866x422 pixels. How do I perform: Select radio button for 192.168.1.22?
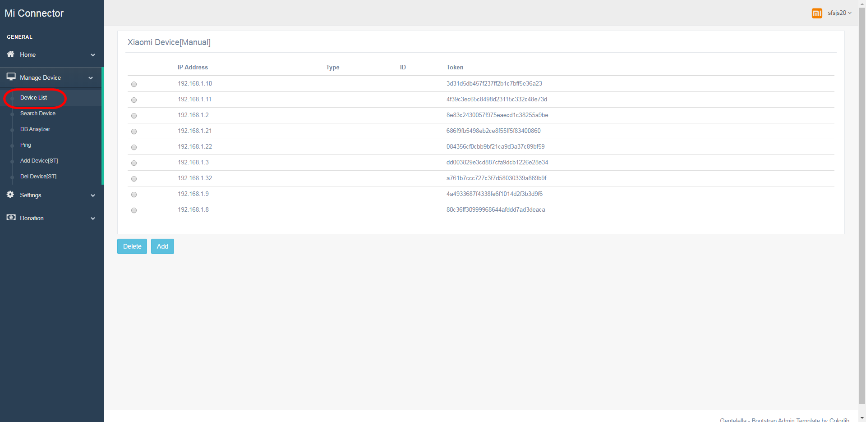[134, 147]
